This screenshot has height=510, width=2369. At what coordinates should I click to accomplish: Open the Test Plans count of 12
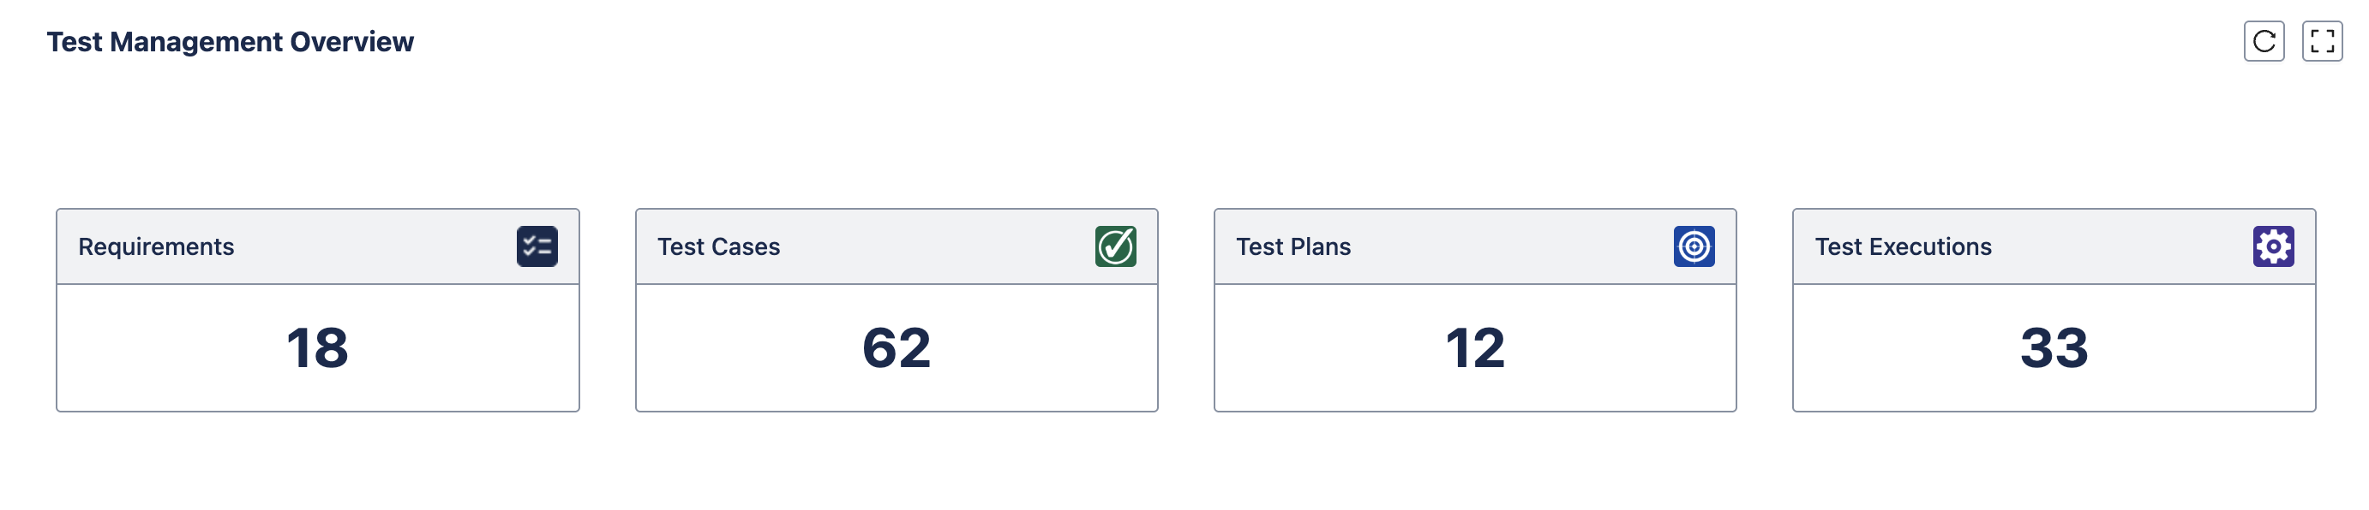click(1474, 348)
